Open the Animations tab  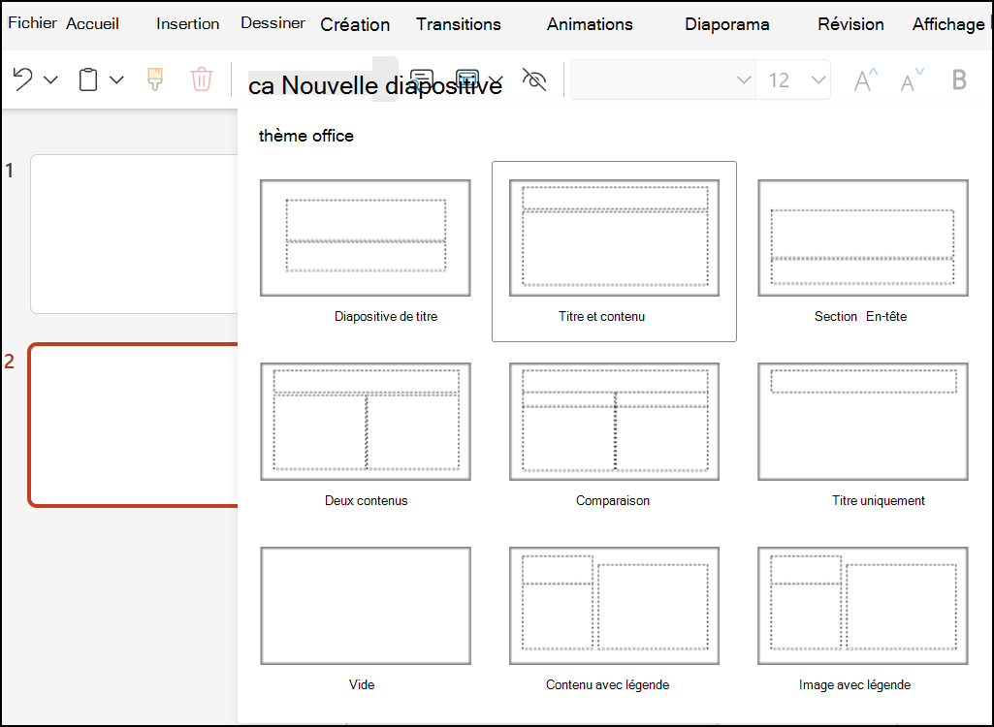click(x=590, y=24)
